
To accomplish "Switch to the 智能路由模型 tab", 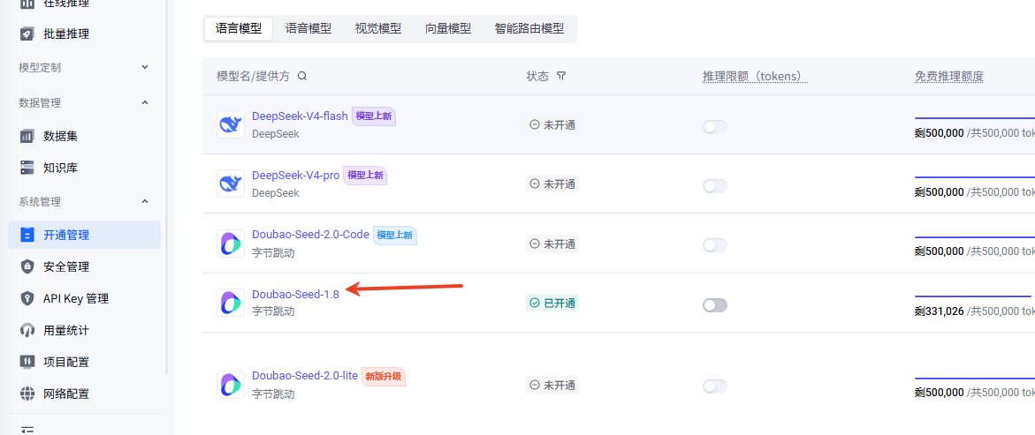I will (529, 28).
